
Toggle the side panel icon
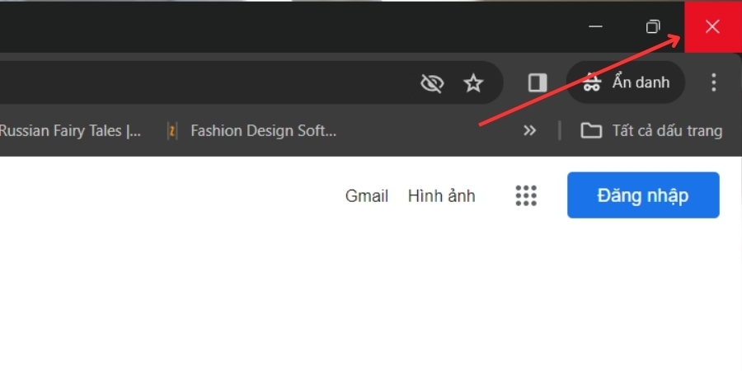(537, 82)
